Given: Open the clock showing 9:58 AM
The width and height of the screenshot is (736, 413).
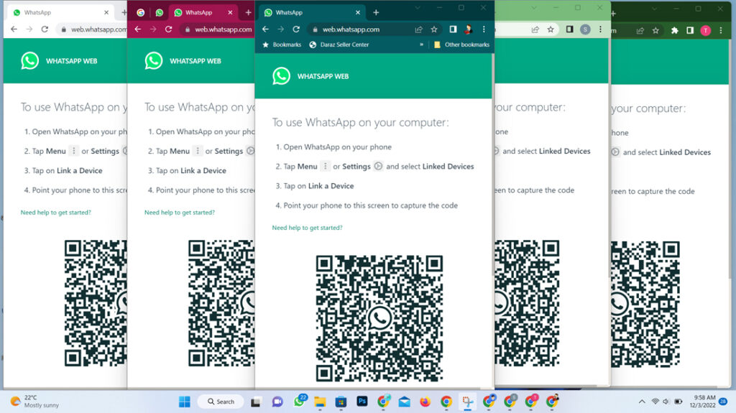Looking at the screenshot, I should coord(703,402).
